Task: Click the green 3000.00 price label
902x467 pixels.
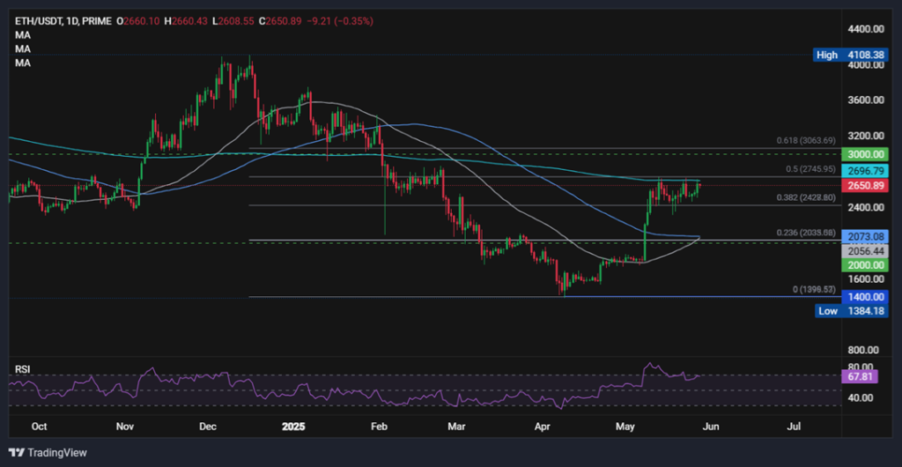Action: click(x=865, y=154)
